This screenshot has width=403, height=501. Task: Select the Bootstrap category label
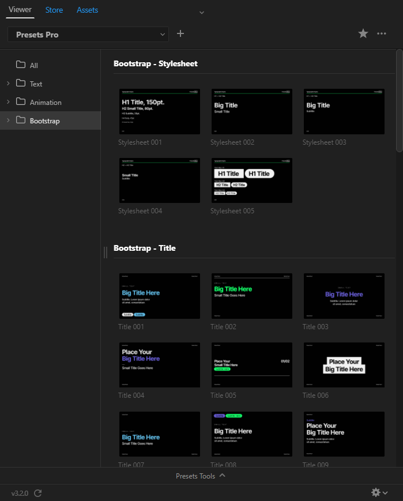(45, 121)
